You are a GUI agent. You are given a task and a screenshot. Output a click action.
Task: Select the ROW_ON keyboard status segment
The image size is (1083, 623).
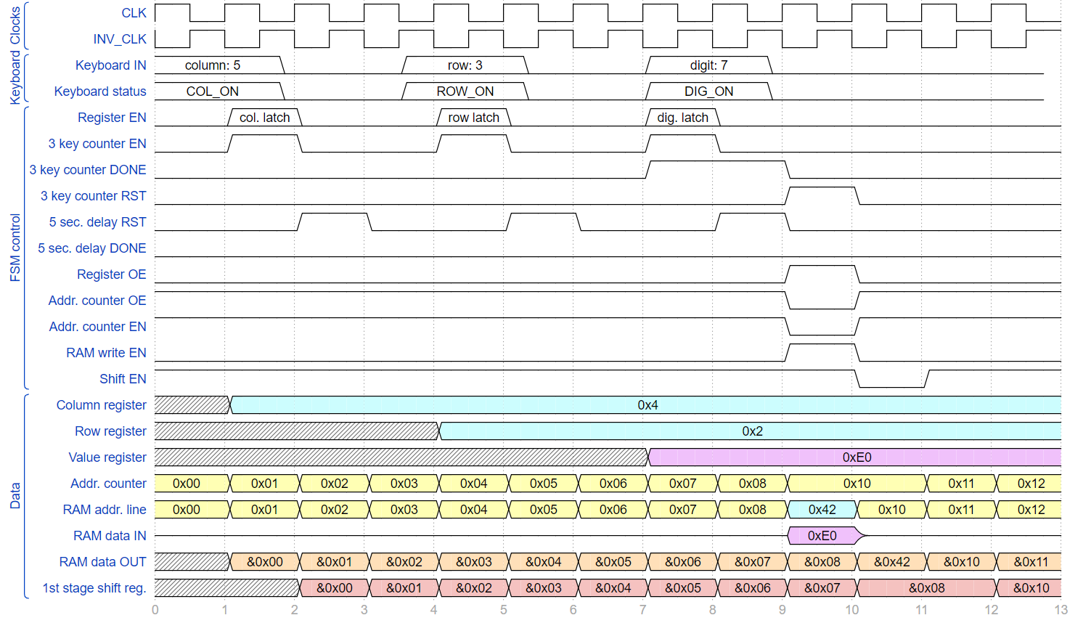click(x=465, y=91)
